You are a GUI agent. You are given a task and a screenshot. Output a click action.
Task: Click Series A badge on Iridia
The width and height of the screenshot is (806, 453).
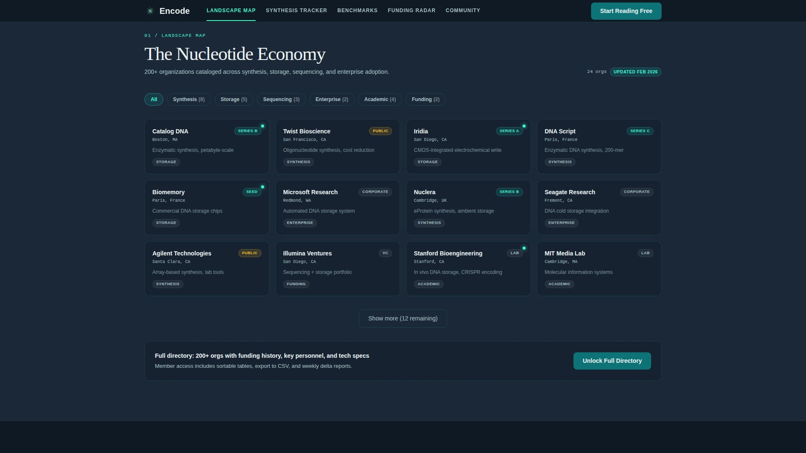509,131
